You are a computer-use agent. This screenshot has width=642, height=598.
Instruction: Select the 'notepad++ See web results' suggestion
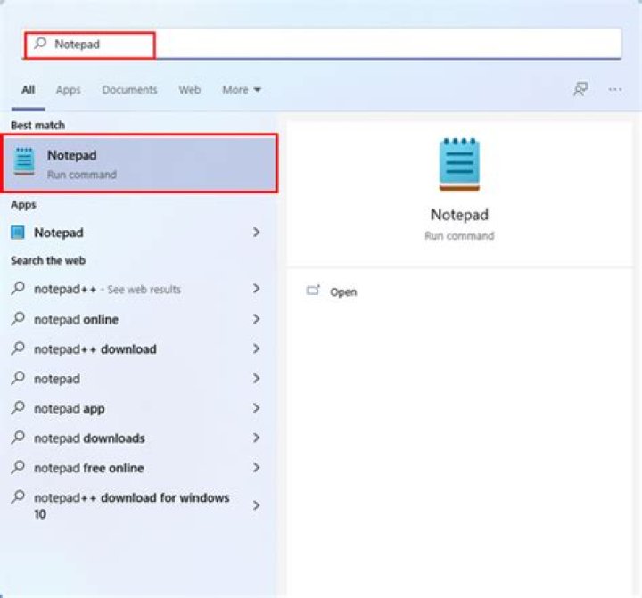click(x=137, y=289)
